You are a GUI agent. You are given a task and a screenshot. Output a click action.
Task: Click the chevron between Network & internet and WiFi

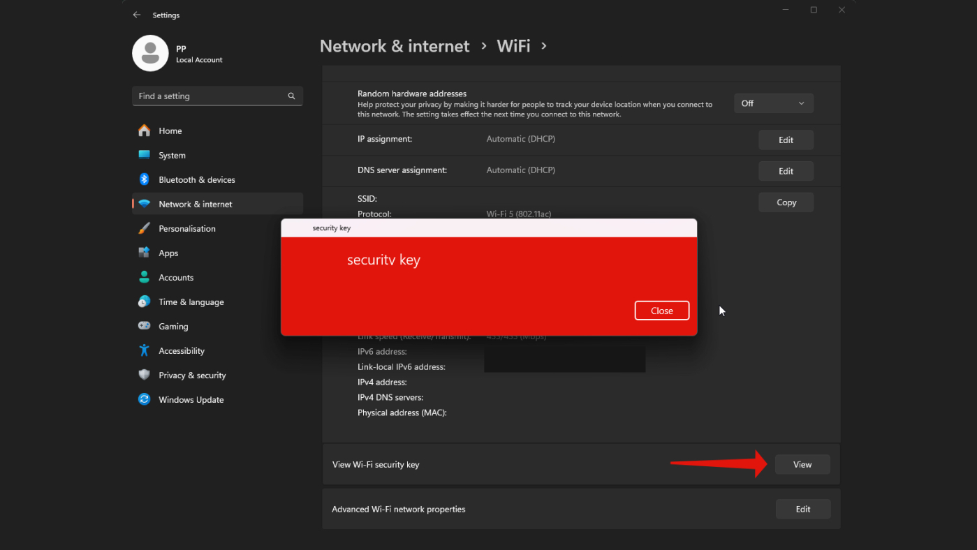coord(483,45)
